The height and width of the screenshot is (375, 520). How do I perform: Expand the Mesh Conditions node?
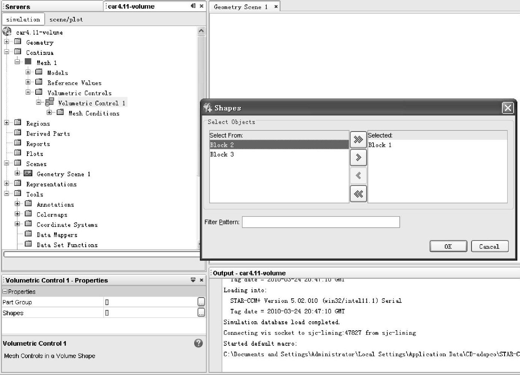click(x=49, y=112)
